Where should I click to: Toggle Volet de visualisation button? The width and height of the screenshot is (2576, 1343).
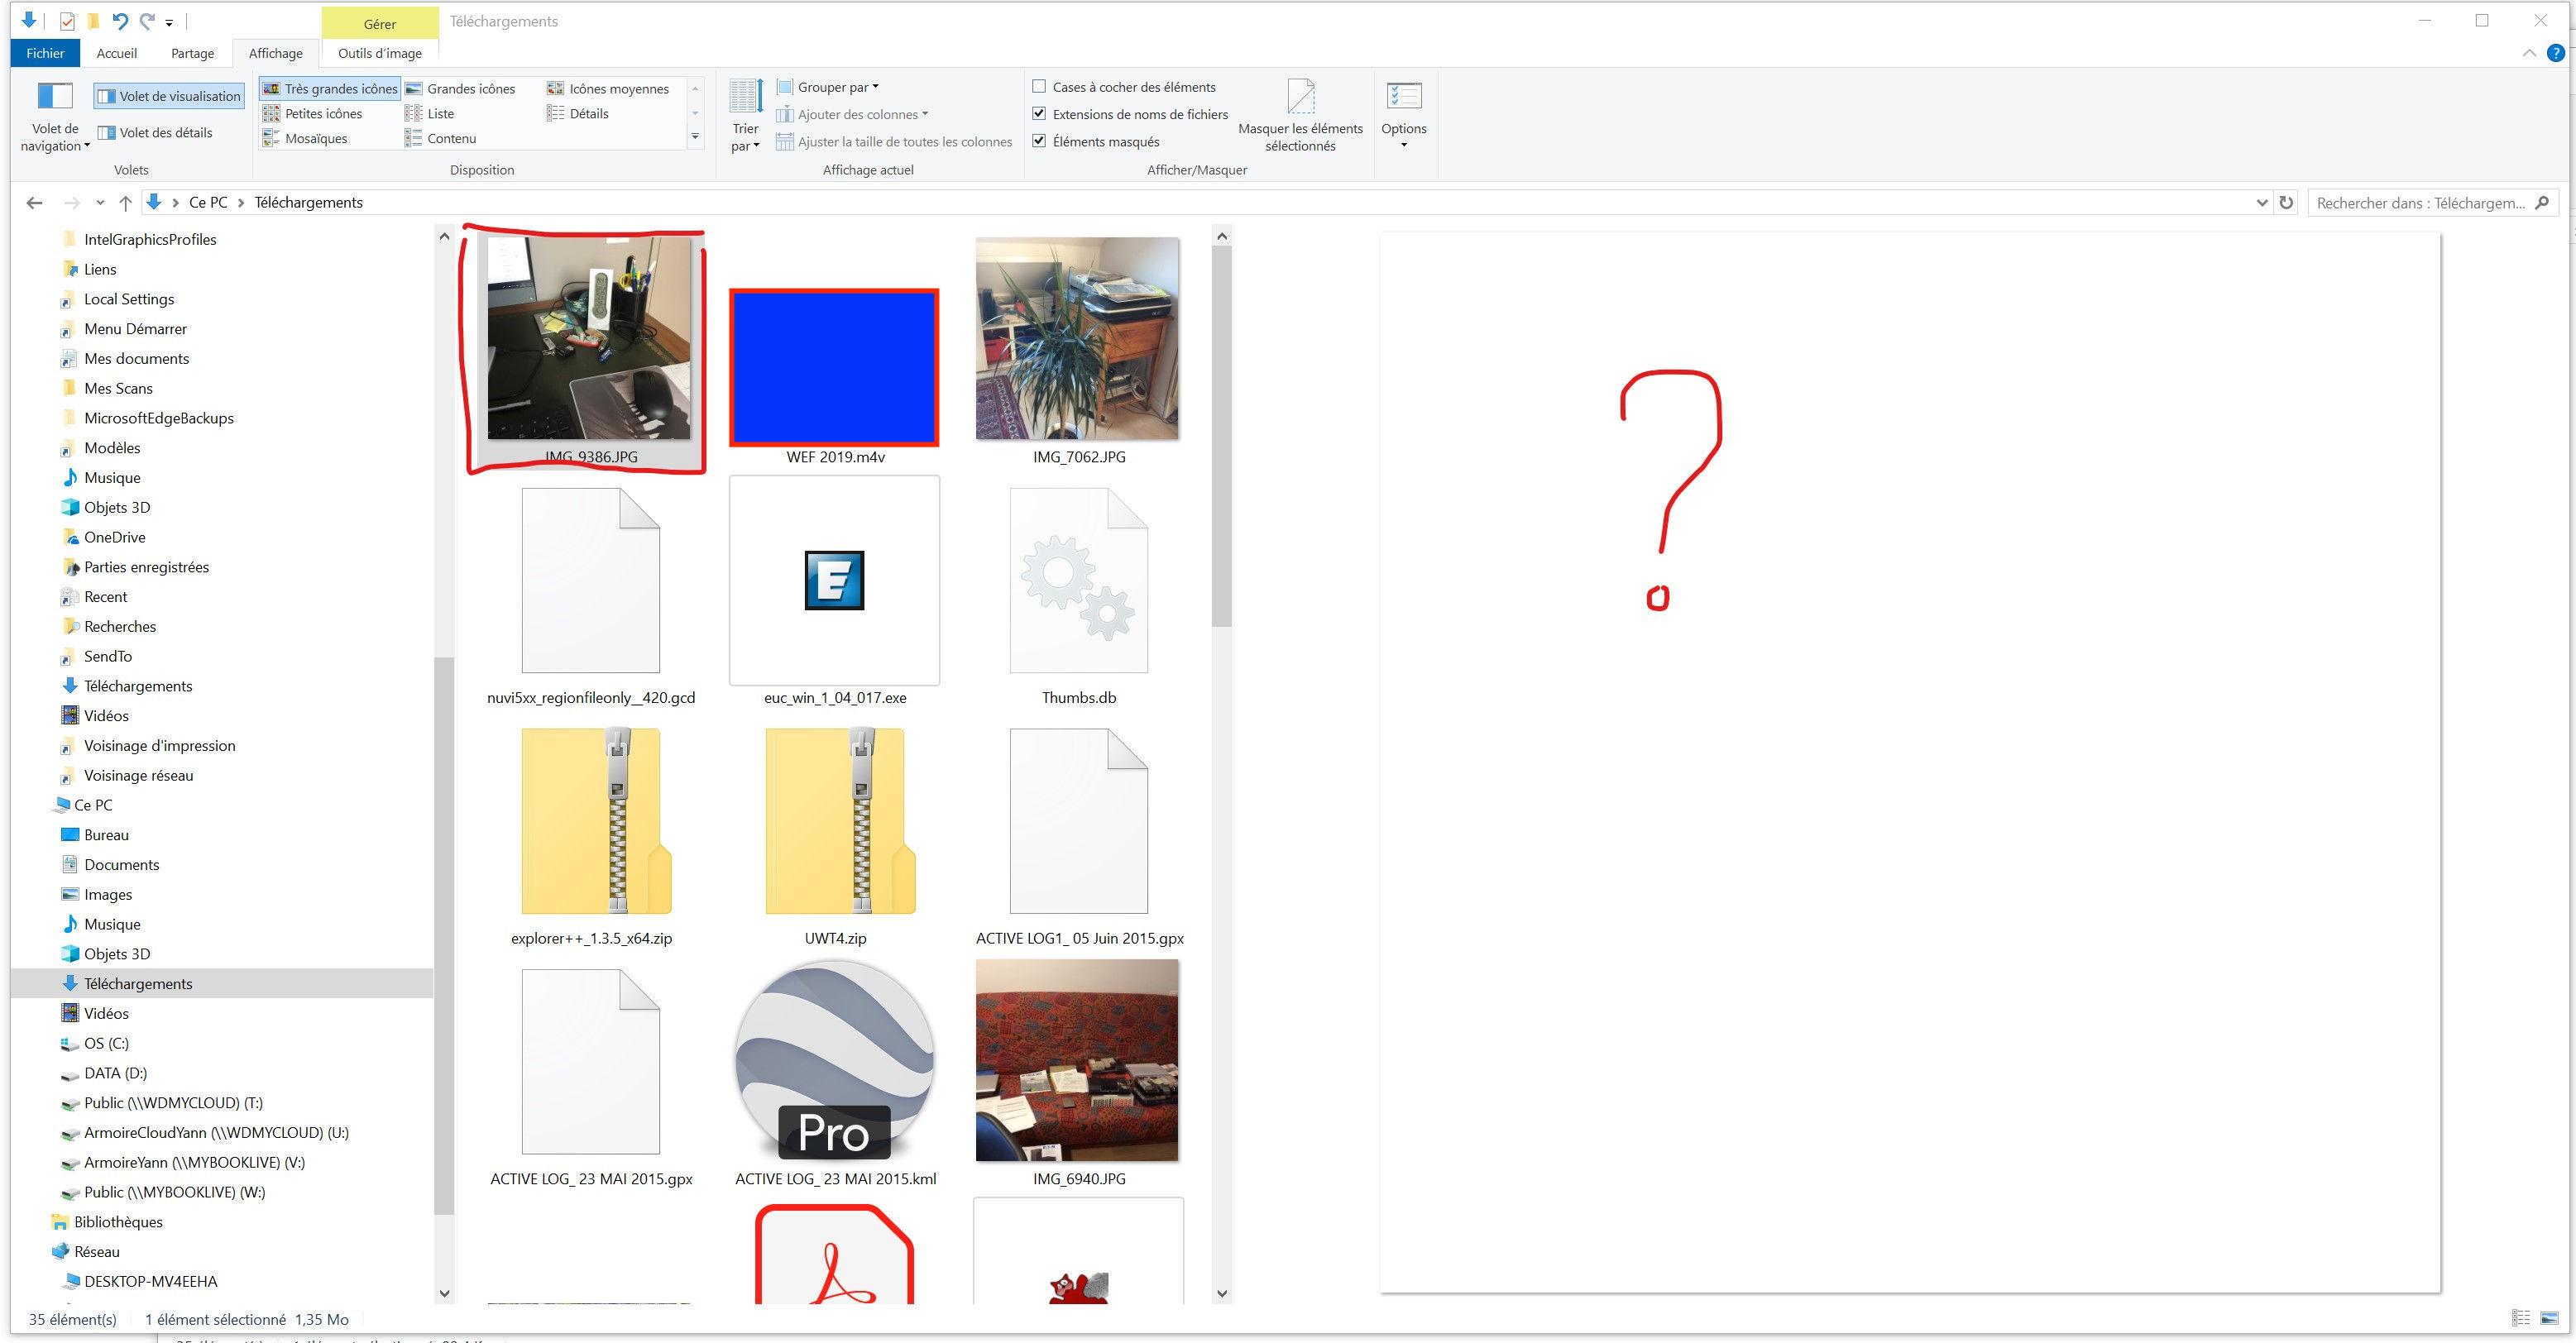click(169, 96)
